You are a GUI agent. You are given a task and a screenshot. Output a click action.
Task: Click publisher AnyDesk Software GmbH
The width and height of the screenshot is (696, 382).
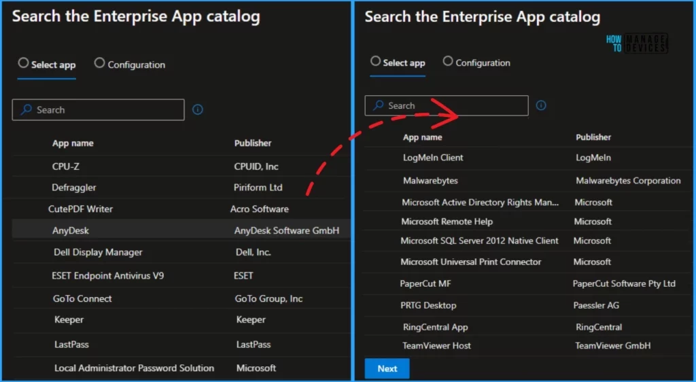tap(286, 230)
